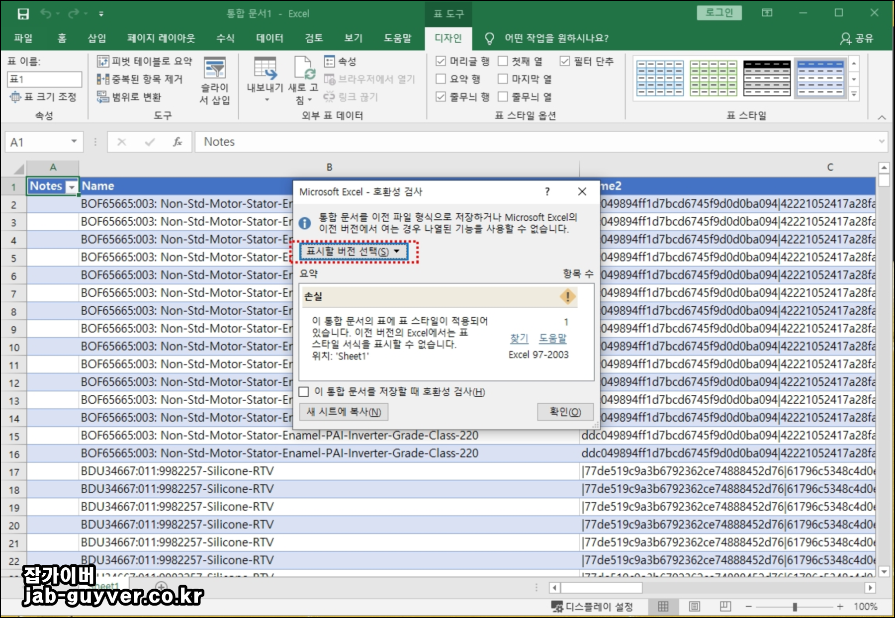This screenshot has width=895, height=618.
Task: Click the formula bar cancel X icon
Action: pos(121,142)
